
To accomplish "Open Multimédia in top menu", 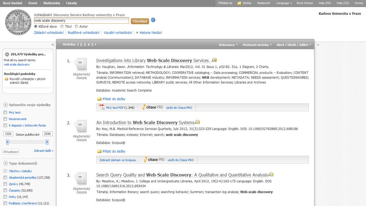I will [52, 3].
